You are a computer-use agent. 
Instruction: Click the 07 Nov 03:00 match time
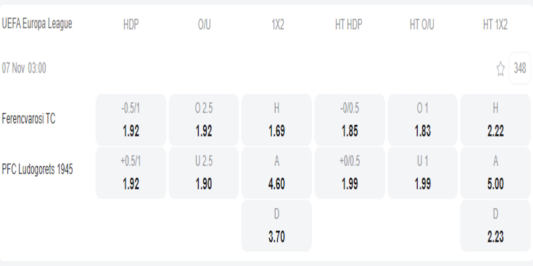tap(24, 68)
